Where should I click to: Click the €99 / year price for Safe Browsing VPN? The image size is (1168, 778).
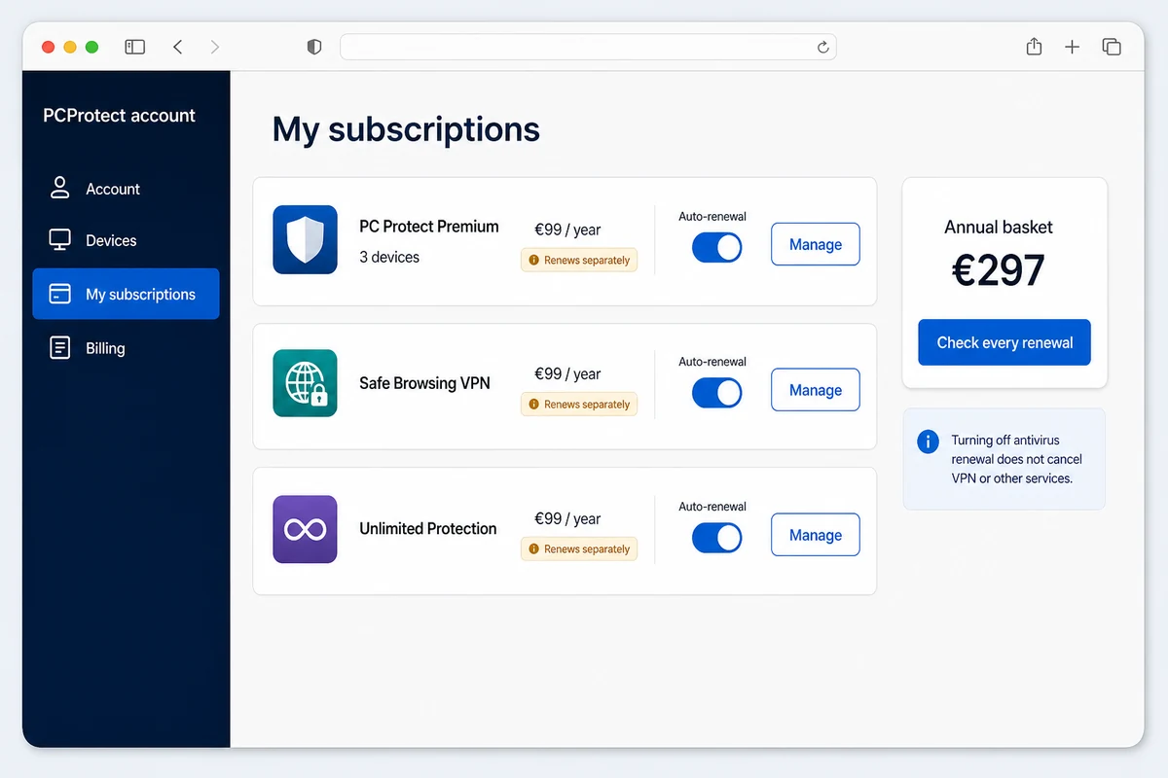tap(567, 373)
